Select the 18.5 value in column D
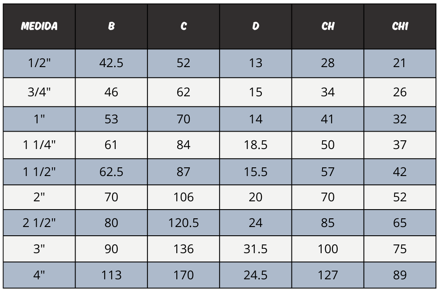The image size is (439, 295). coord(256,145)
